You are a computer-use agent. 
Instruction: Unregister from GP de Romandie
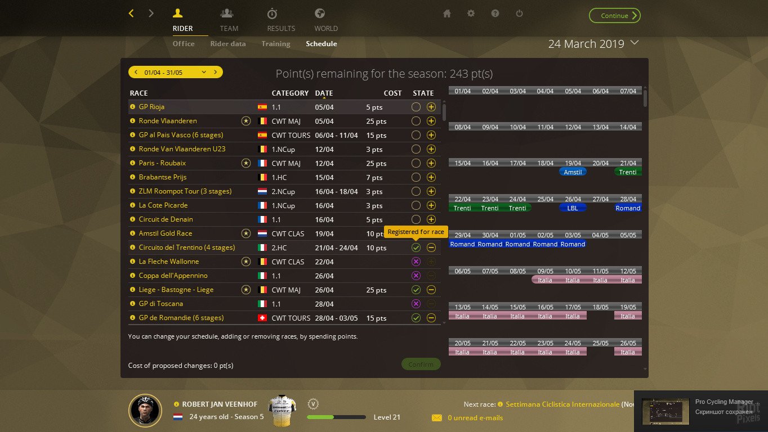[x=431, y=318]
